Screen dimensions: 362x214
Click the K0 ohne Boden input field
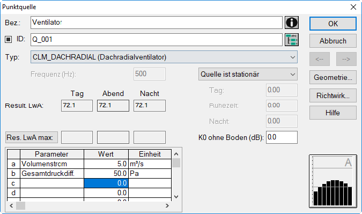tap(282, 137)
